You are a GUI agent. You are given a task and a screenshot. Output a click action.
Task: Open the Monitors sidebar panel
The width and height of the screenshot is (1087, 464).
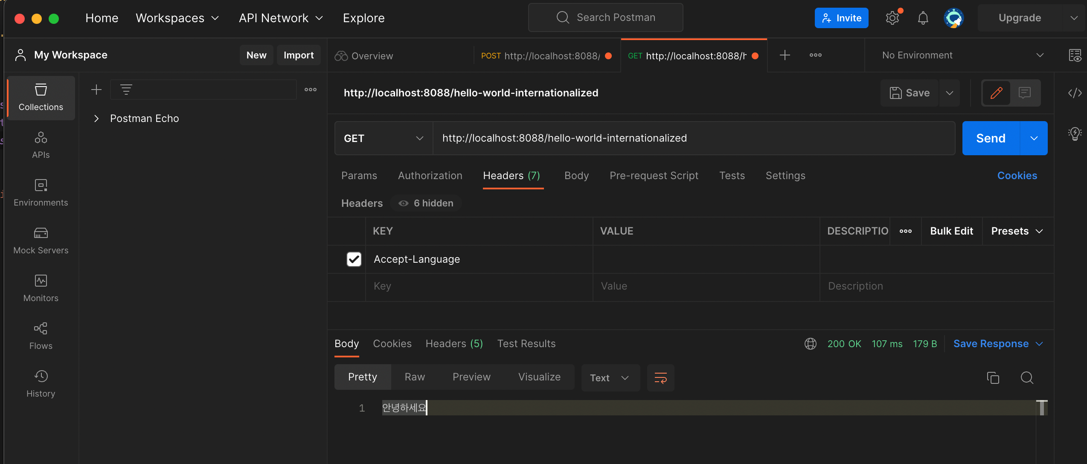tap(41, 288)
